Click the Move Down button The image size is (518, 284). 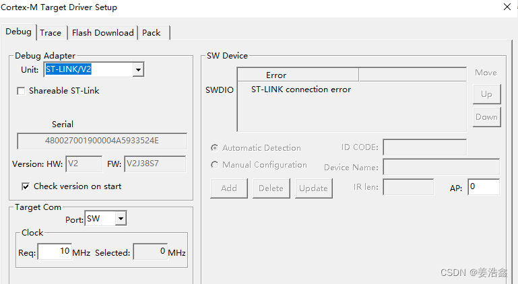486,117
